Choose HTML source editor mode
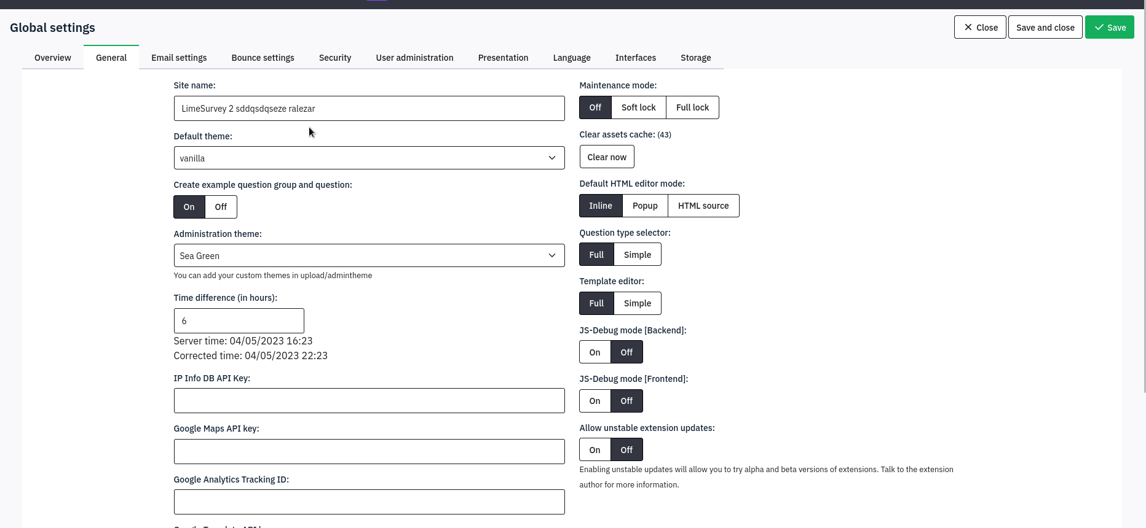1146x528 pixels. [703, 206]
